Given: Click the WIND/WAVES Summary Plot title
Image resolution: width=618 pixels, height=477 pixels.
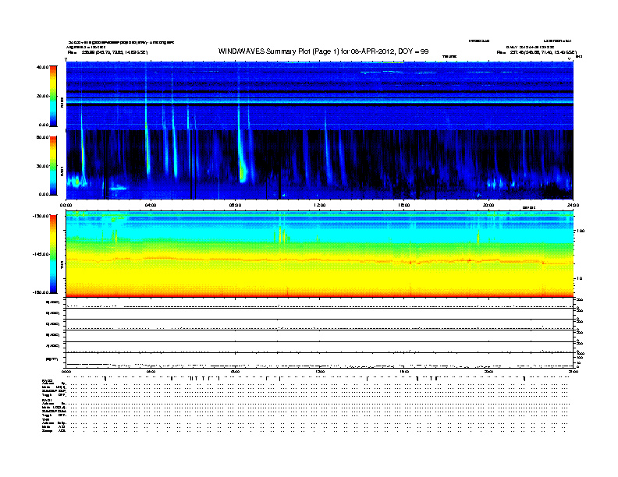Looking at the screenshot, I should click(x=324, y=51).
